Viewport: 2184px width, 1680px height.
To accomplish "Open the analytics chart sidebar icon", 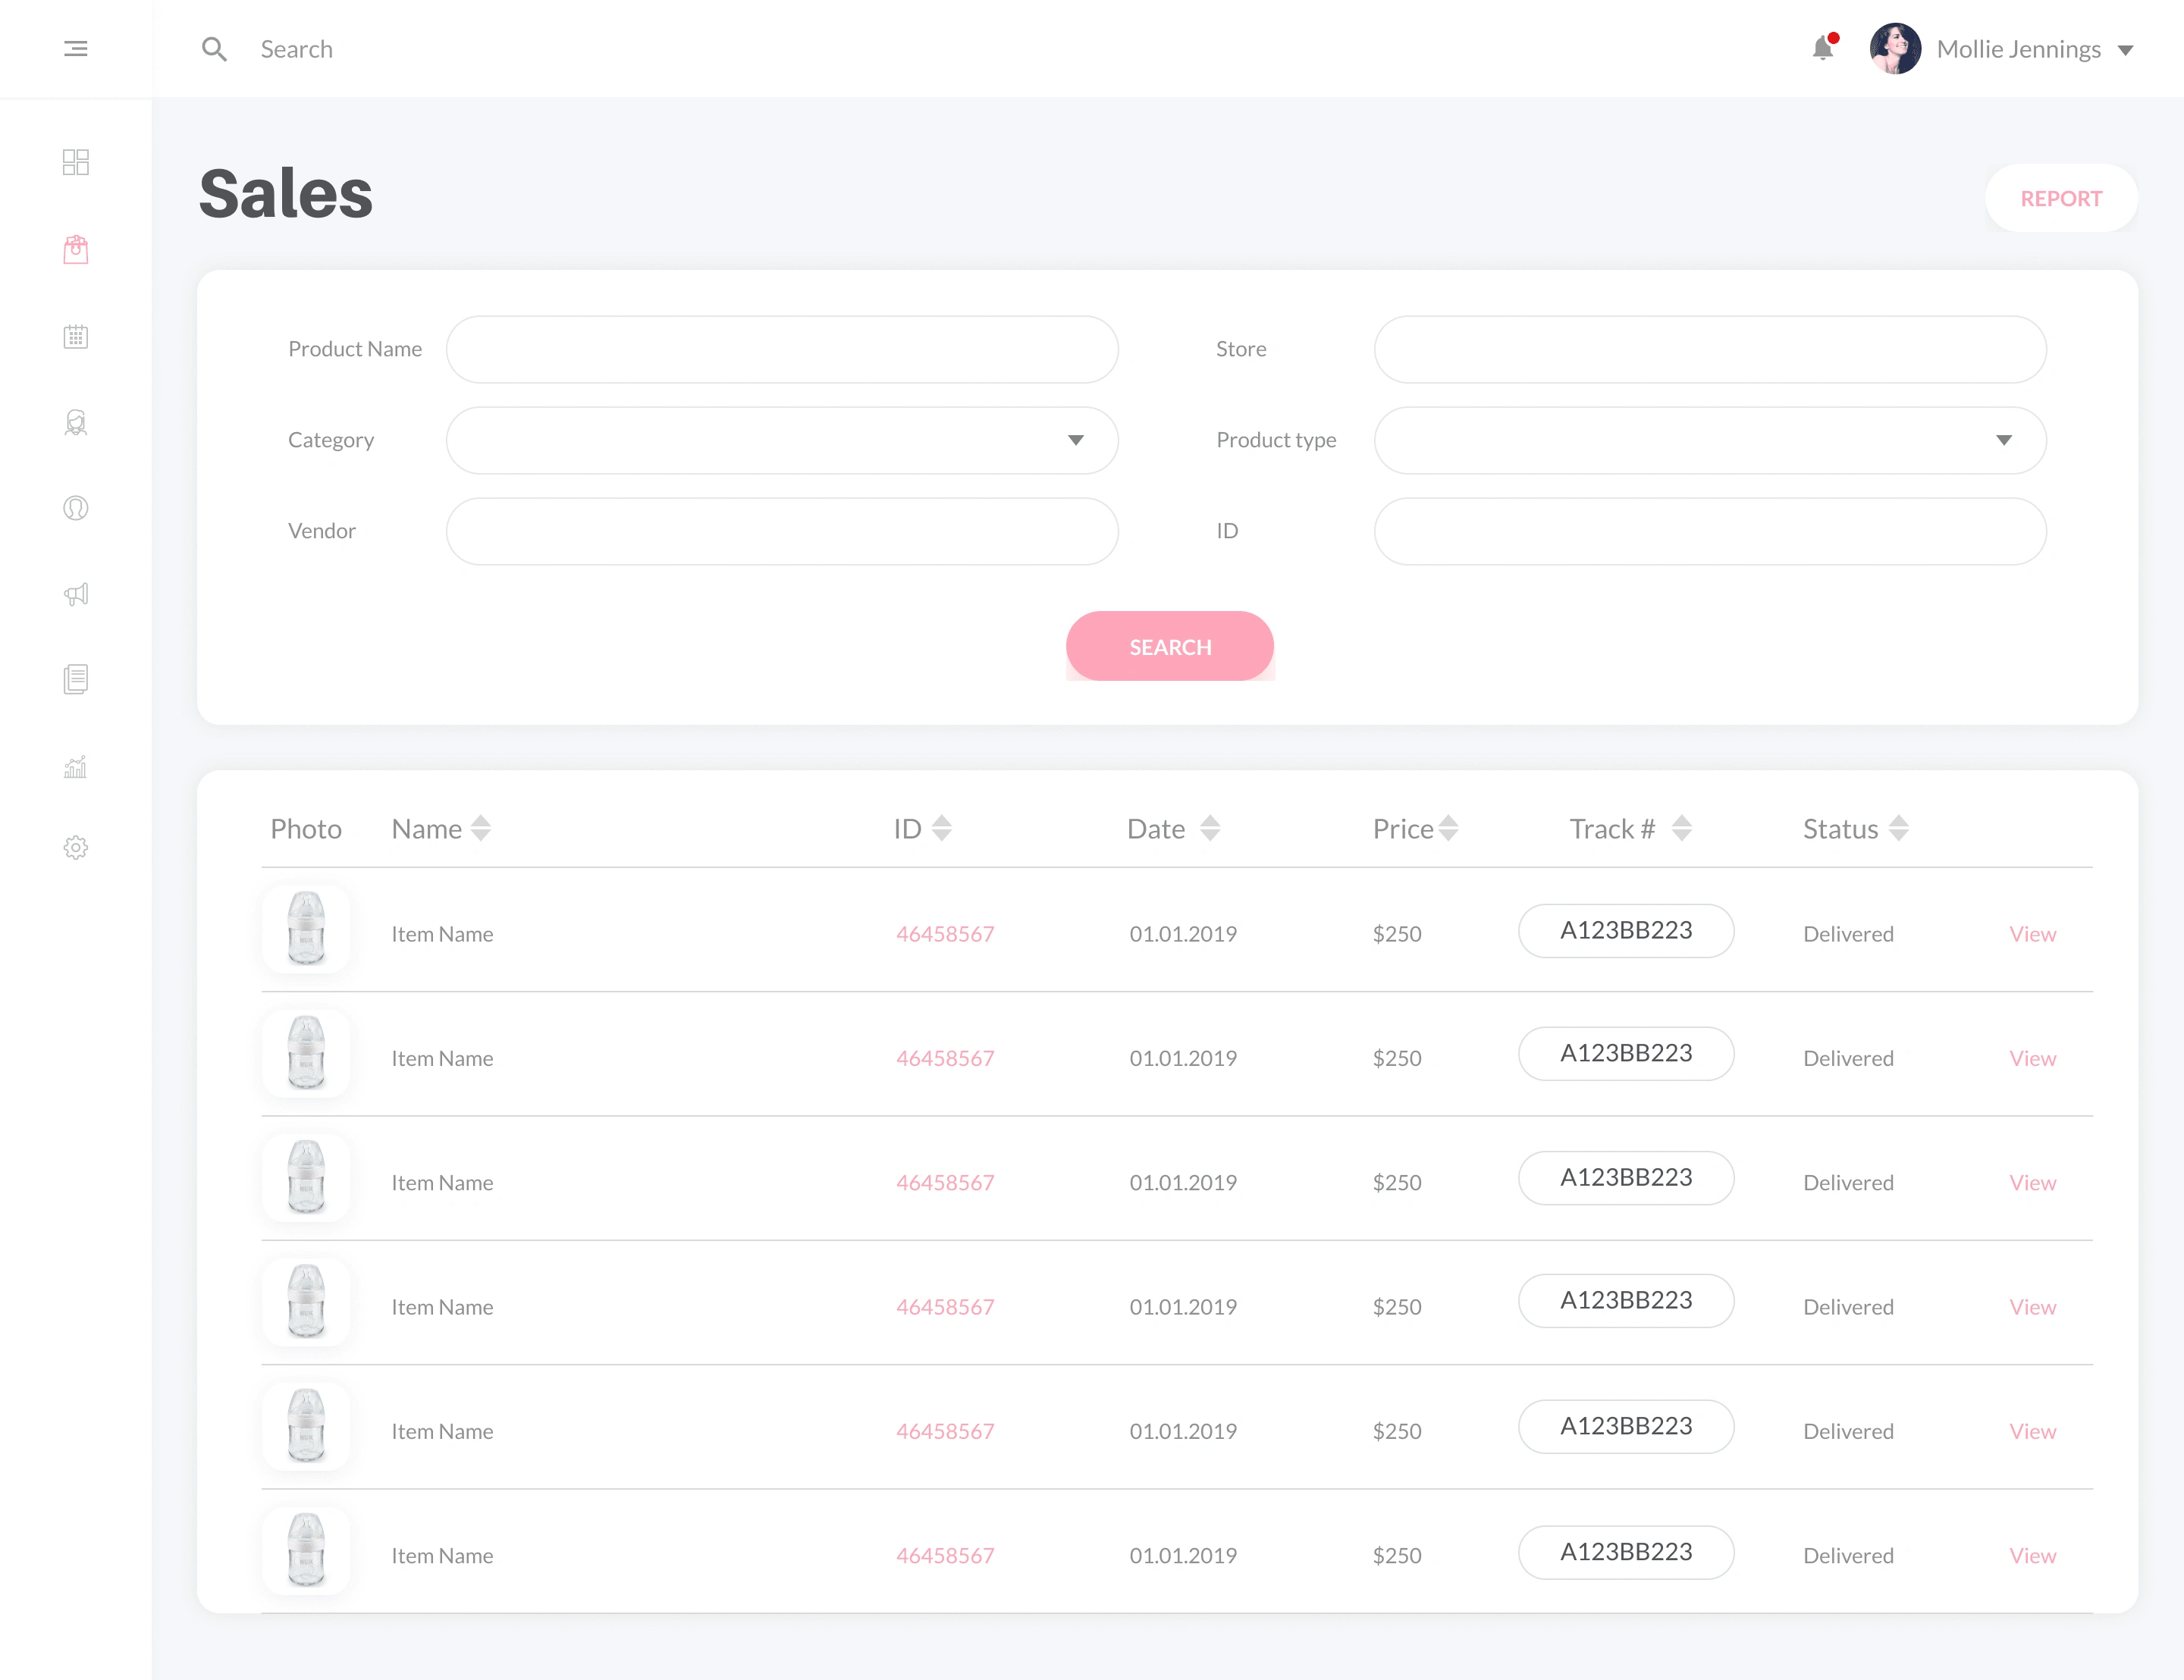I will click(75, 767).
